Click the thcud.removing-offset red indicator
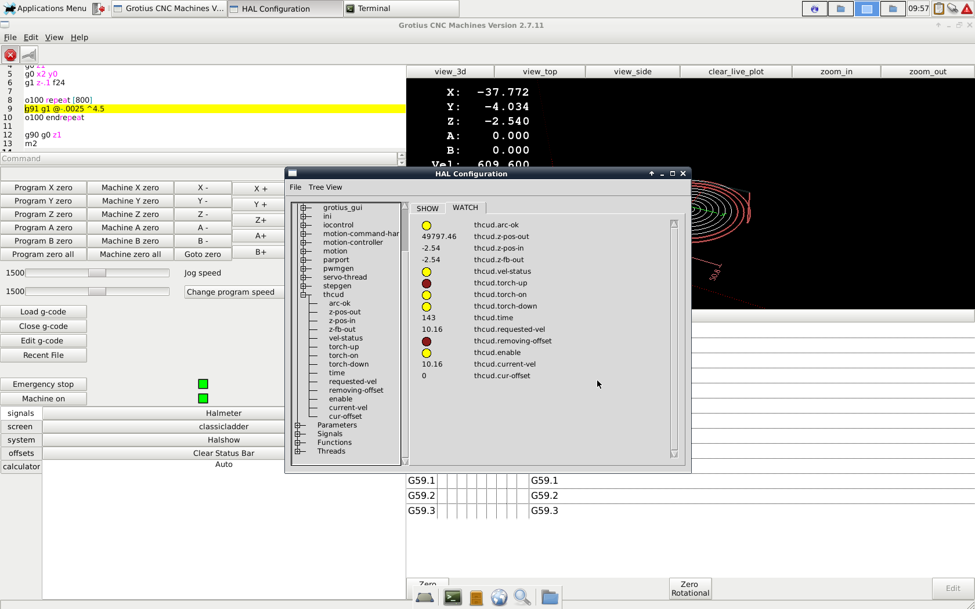The height and width of the screenshot is (609, 975). click(x=427, y=342)
